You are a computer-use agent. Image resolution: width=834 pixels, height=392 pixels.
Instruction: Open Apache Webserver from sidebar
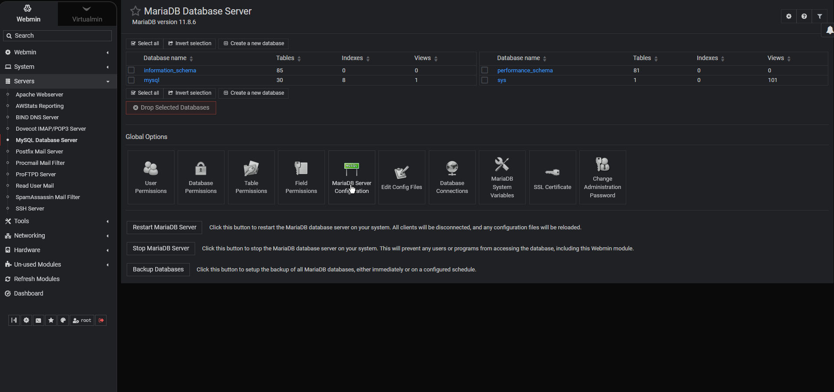click(39, 94)
